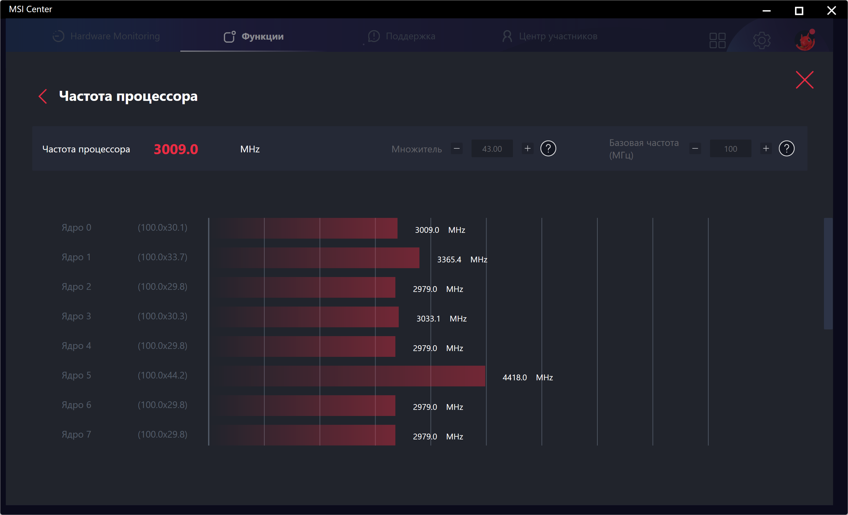Viewport: 848px width, 515px height.
Task: Decrease Множитель with the minus button
Action: (457, 149)
